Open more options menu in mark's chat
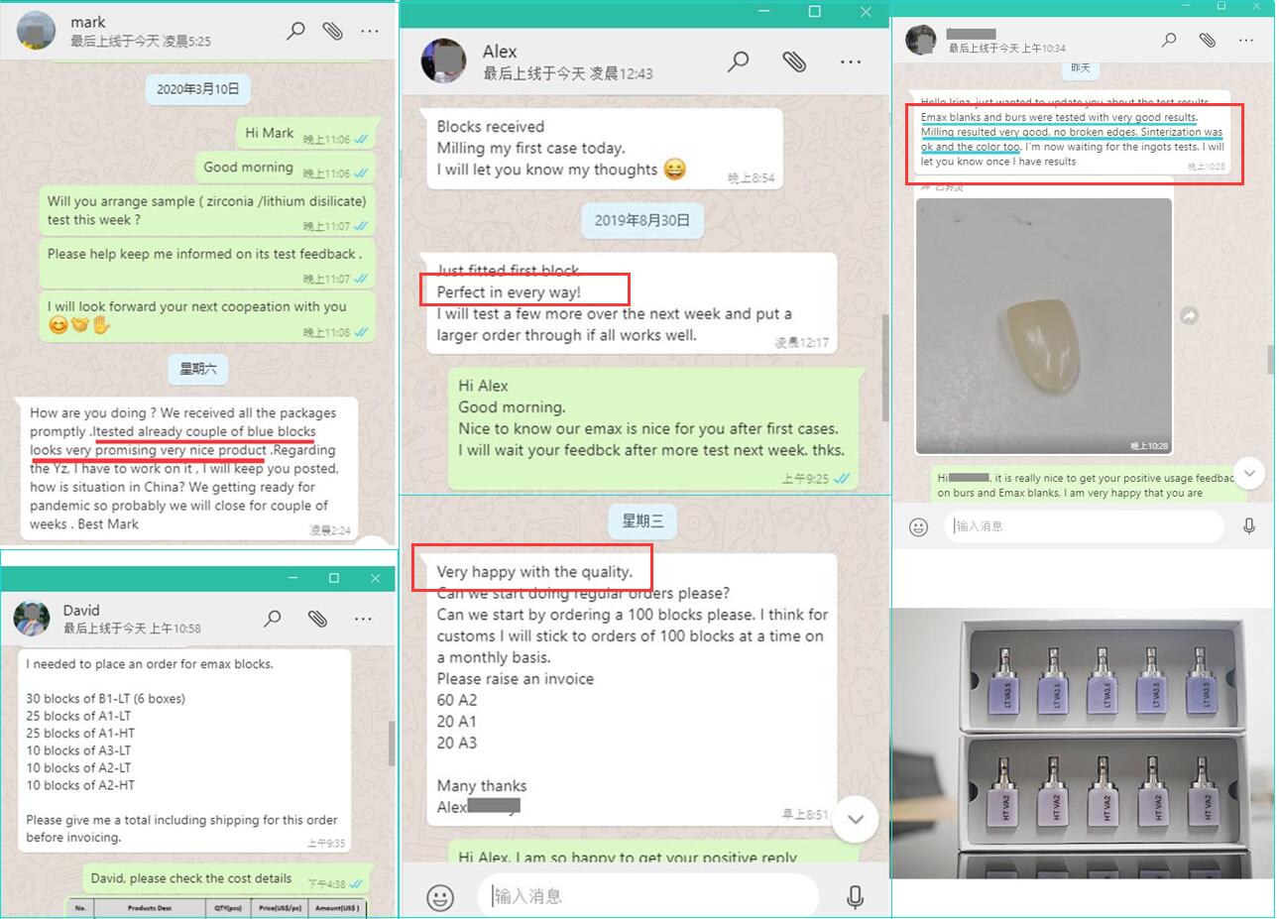 (370, 31)
